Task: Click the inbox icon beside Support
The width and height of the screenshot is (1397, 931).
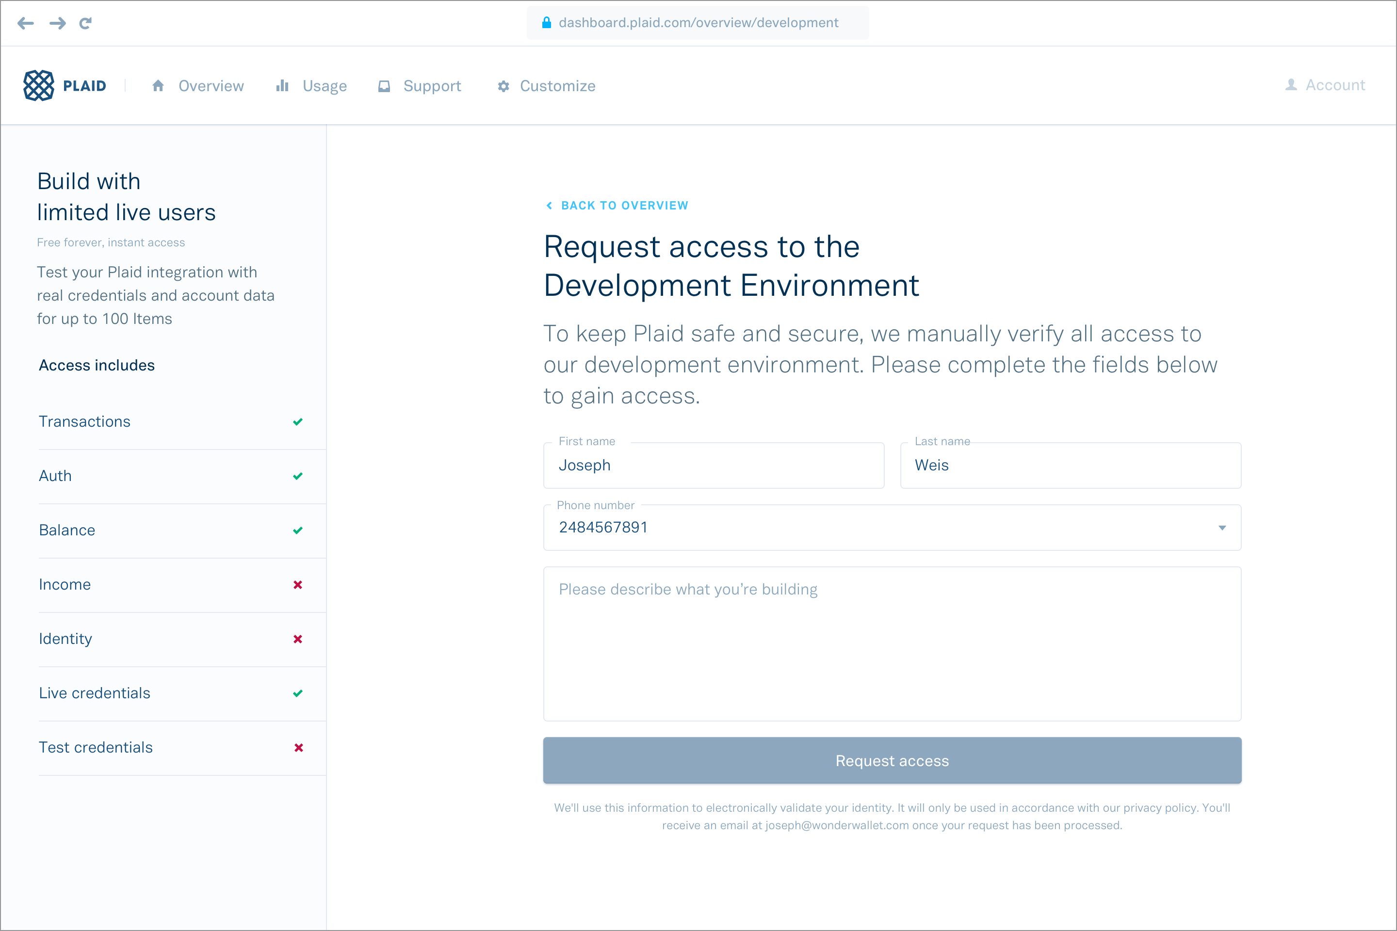Action: [384, 86]
